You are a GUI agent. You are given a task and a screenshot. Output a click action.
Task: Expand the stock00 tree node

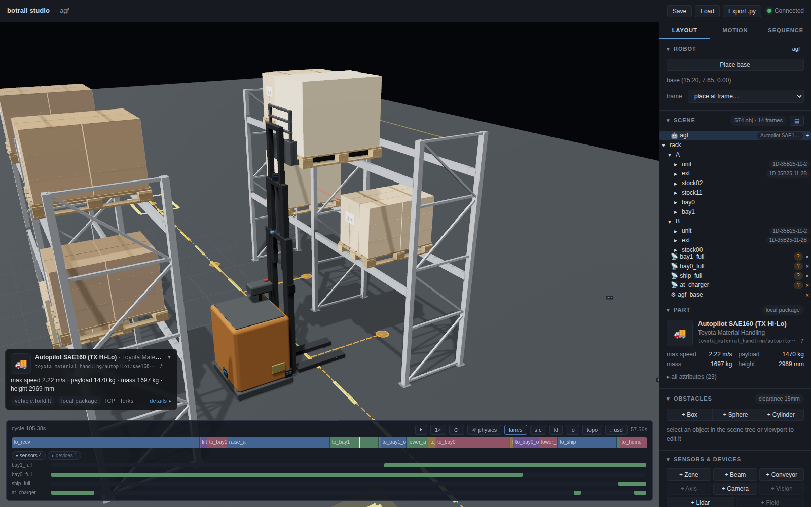676,250
